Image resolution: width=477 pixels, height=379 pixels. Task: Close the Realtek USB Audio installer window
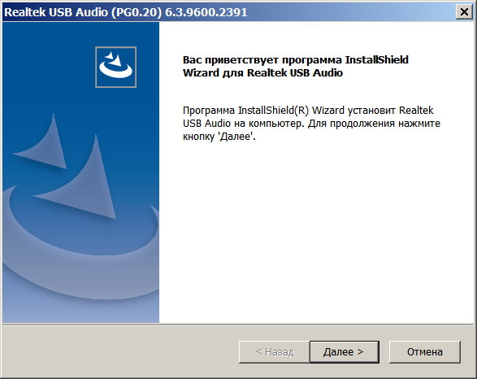[x=464, y=12]
